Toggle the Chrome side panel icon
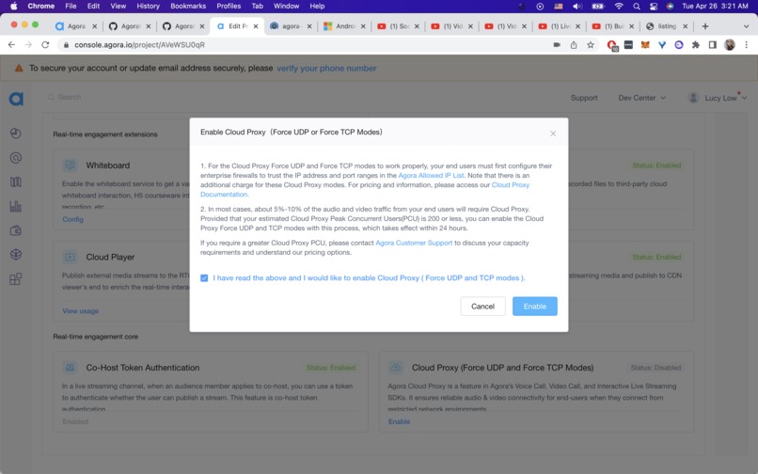The height and width of the screenshot is (474, 758). [713, 45]
